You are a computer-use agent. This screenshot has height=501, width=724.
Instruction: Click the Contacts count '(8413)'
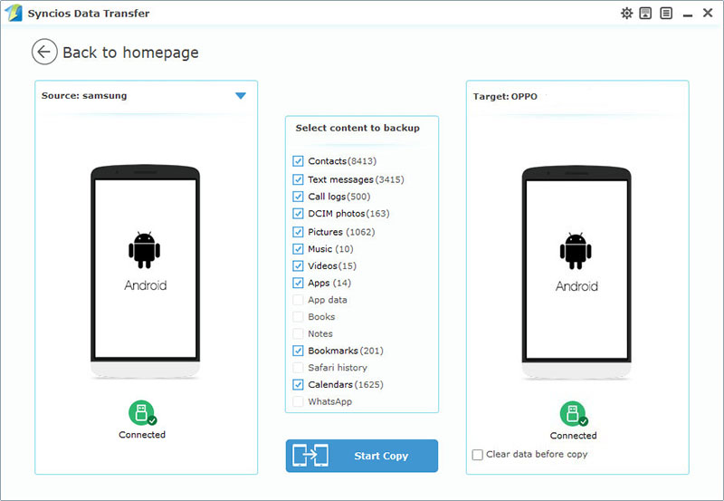pyautogui.click(x=362, y=161)
